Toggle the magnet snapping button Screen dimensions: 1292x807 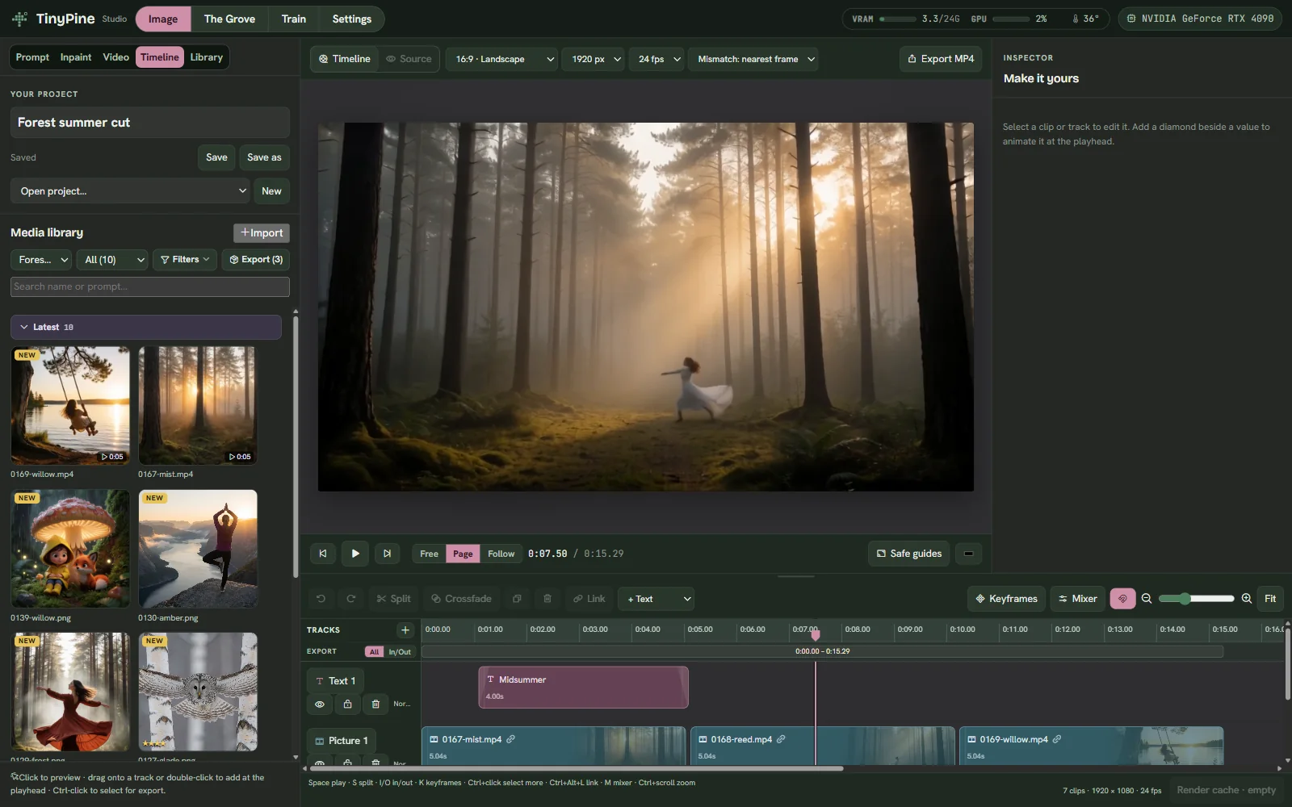click(x=1122, y=599)
